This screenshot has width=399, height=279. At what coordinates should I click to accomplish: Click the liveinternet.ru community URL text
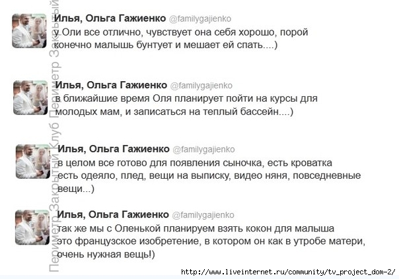coord(288,272)
